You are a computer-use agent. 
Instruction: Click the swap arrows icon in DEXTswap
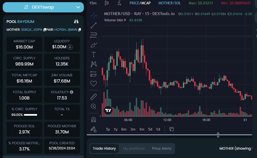pyautogui.click(x=26, y=7)
